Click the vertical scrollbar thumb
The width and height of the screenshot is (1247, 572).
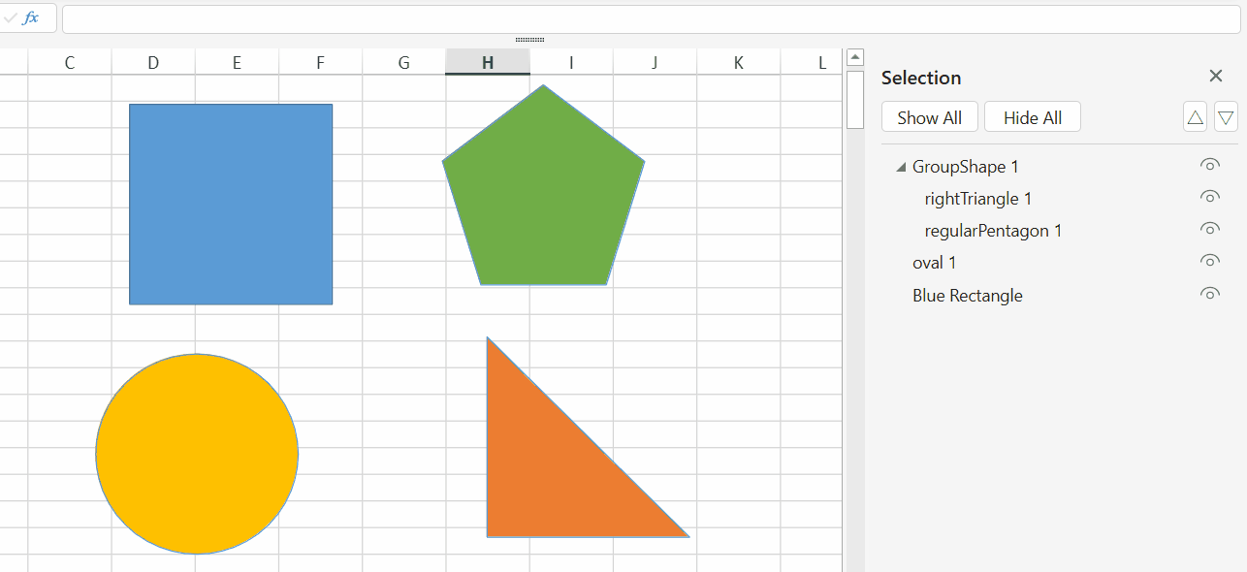855,99
